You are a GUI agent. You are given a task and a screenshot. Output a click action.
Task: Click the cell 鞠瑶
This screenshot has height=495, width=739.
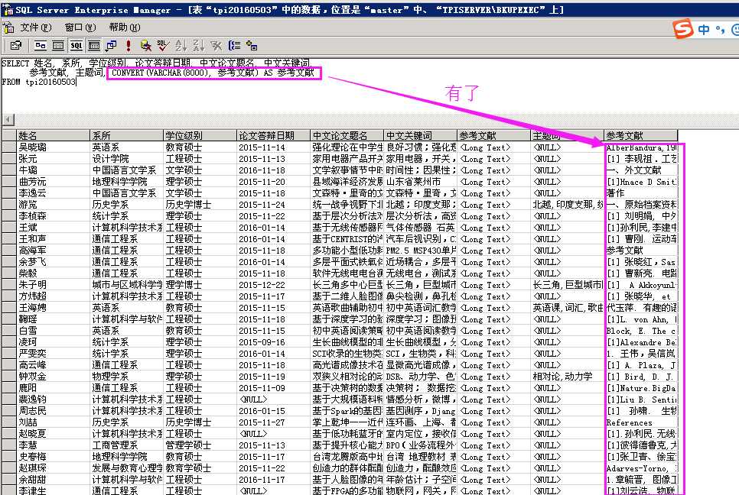[53, 319]
